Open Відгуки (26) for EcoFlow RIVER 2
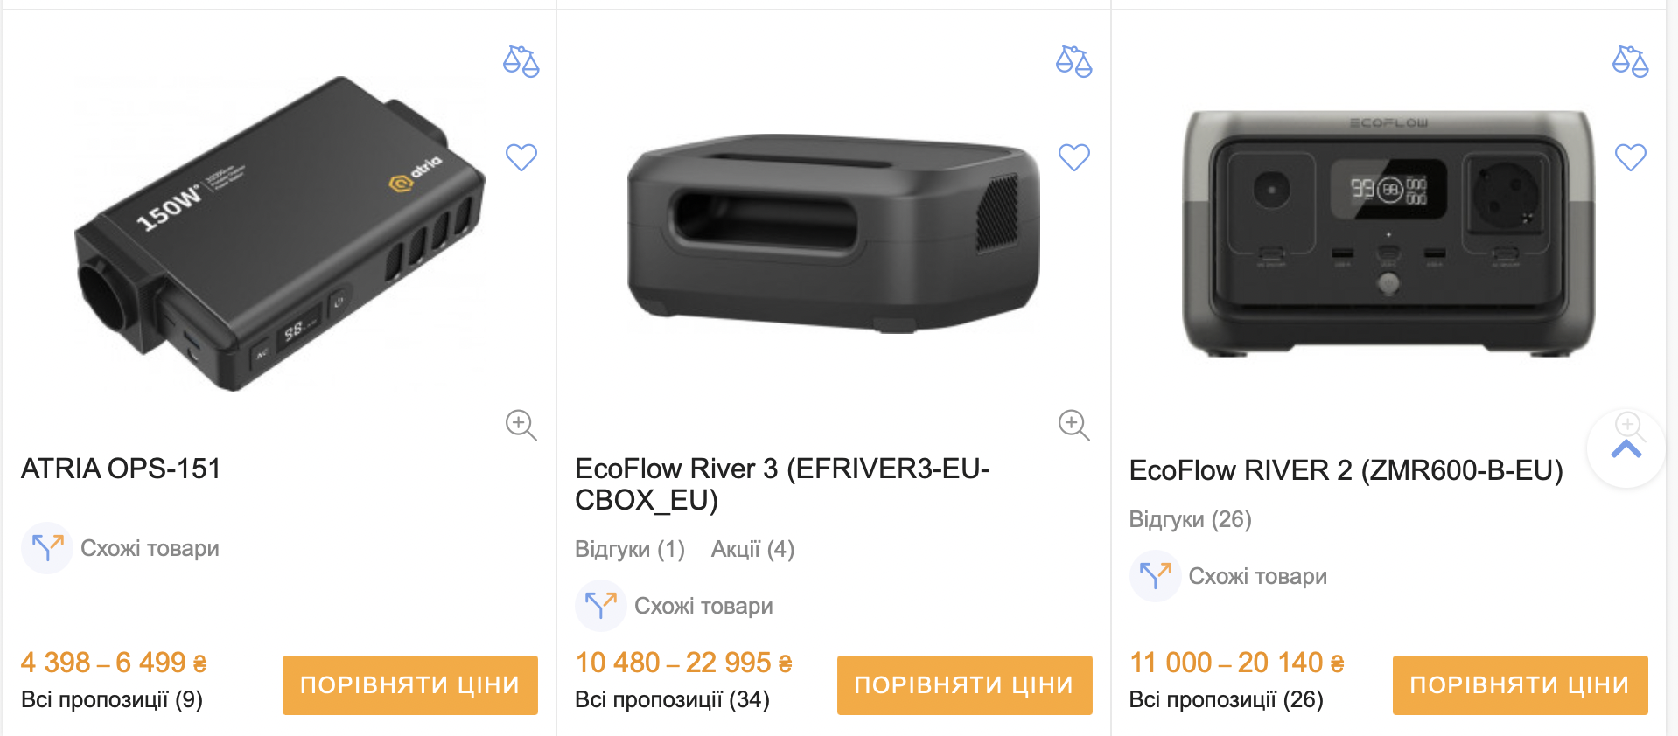1678x736 pixels. 1190,519
